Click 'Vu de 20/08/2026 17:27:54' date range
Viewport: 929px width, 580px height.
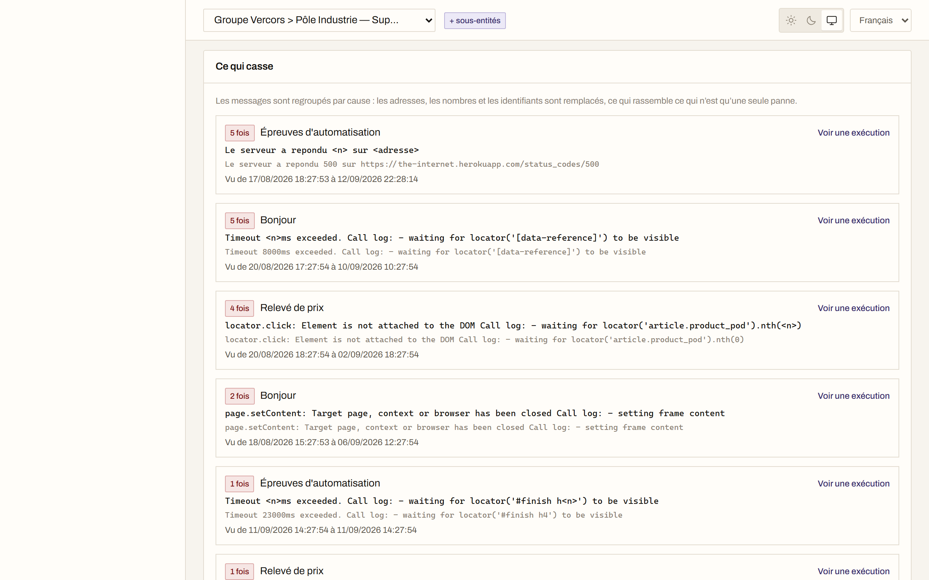pos(322,267)
